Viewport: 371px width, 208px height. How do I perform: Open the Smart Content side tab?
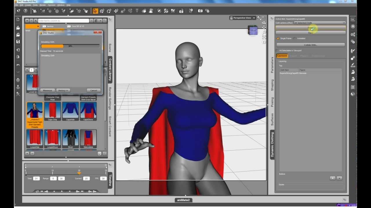[110, 126]
